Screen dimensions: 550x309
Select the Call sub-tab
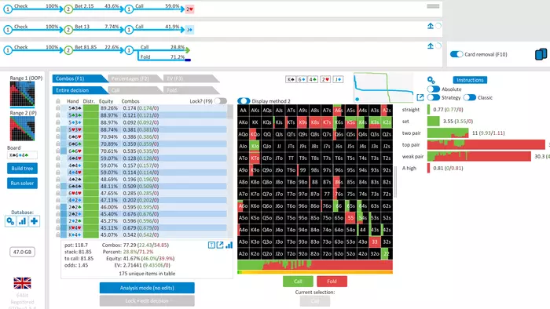coord(134,90)
